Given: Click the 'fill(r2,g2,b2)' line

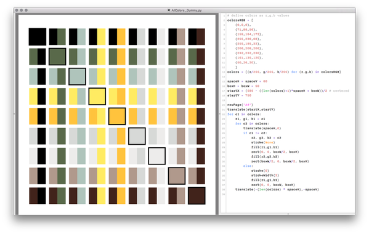Looking at the screenshot, I should click(x=265, y=156).
